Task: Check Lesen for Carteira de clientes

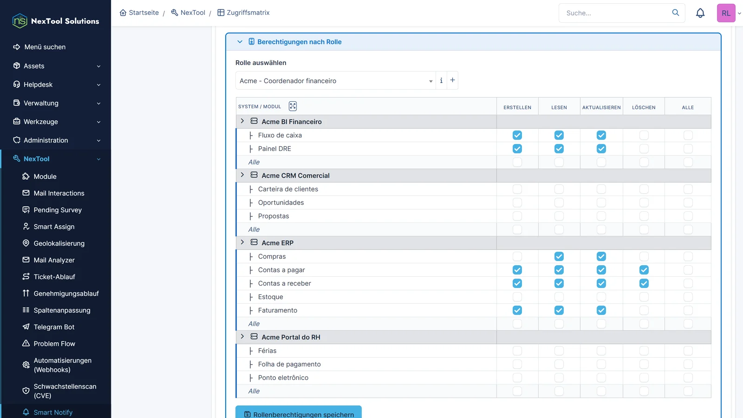Action: click(559, 189)
